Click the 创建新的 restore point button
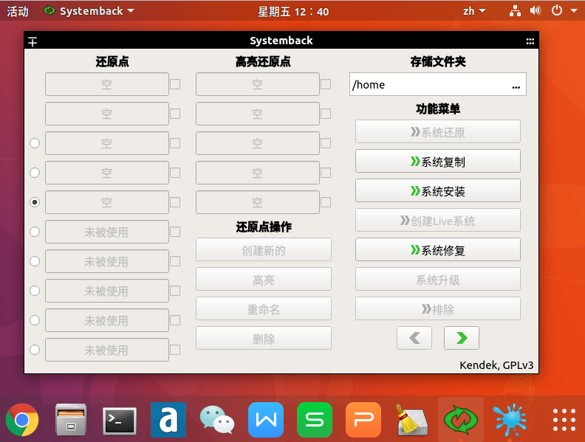 pyautogui.click(x=264, y=249)
